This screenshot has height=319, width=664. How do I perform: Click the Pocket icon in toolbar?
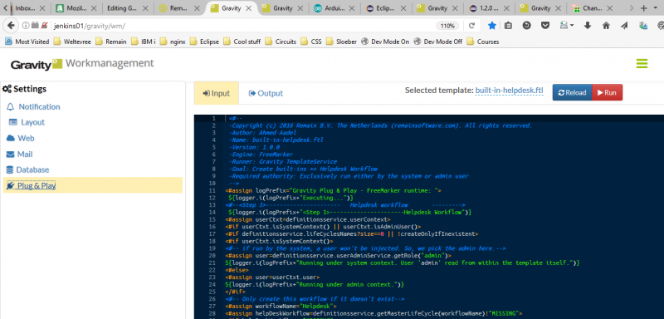click(546, 26)
